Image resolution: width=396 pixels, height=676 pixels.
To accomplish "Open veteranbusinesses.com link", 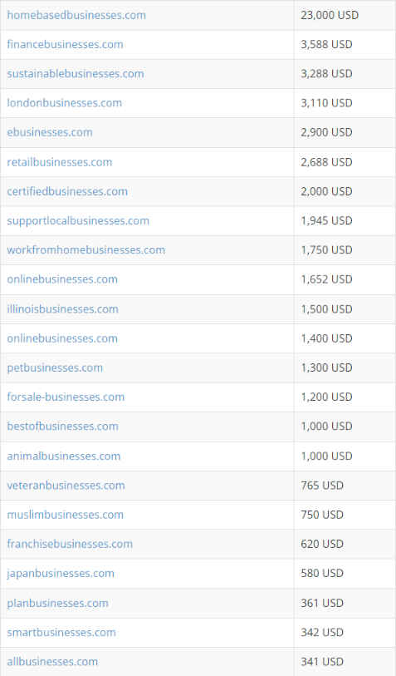I will pos(66,486).
